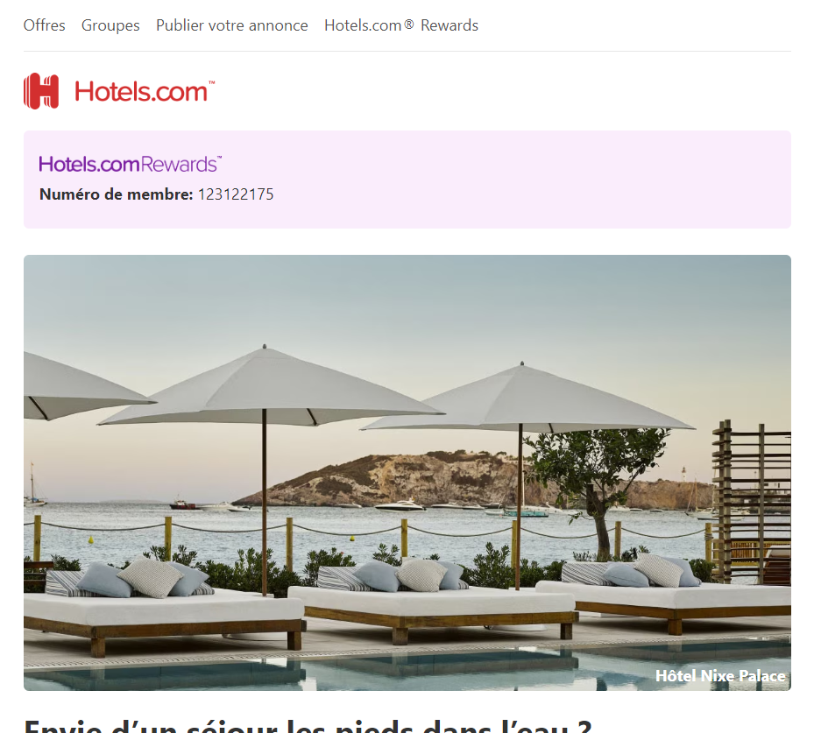Select the member number 123122175

click(x=236, y=194)
